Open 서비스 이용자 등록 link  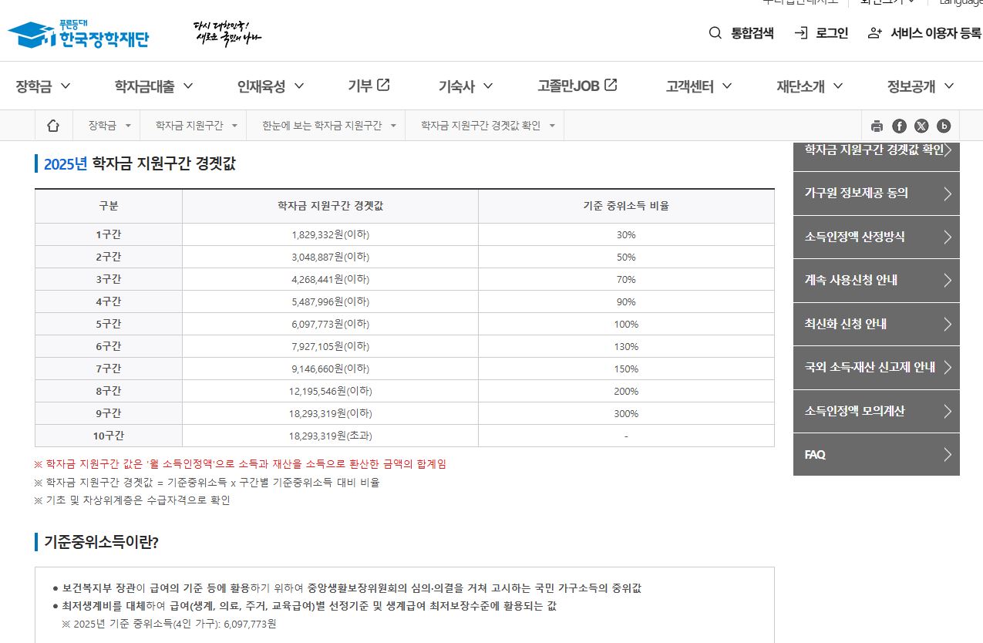(x=924, y=33)
